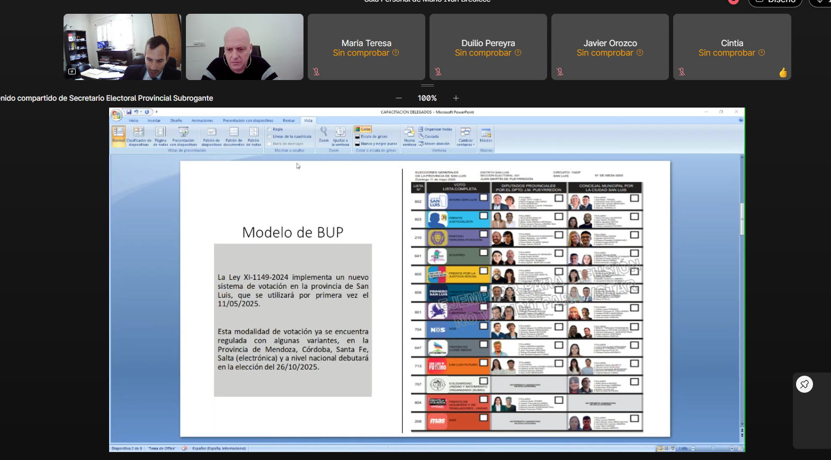Image resolution: width=831 pixels, height=460 pixels.
Task: Click the Español (España, internacional) language indicator
Action: coord(219,448)
